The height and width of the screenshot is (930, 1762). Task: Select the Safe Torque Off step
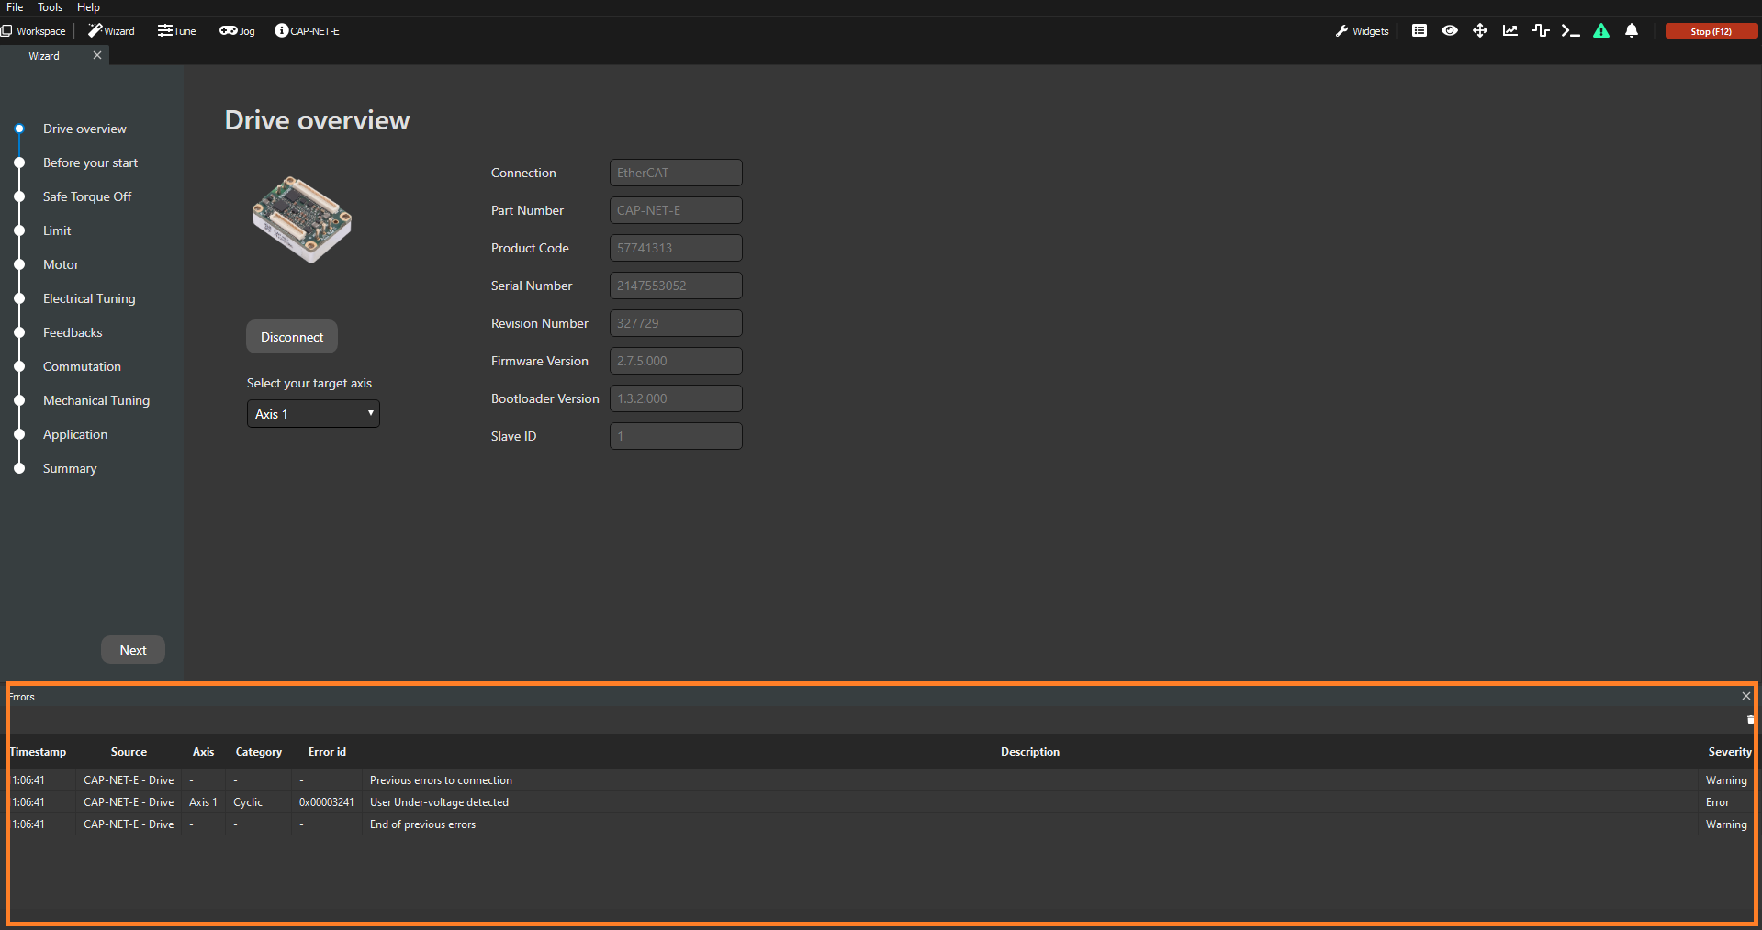(x=87, y=196)
